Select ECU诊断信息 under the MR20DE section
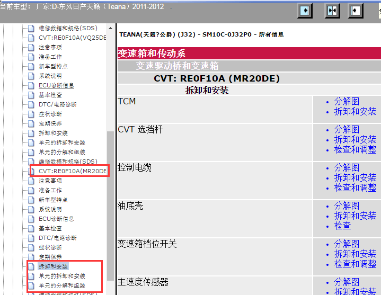The height and width of the screenshot is (295, 381). tap(56, 219)
